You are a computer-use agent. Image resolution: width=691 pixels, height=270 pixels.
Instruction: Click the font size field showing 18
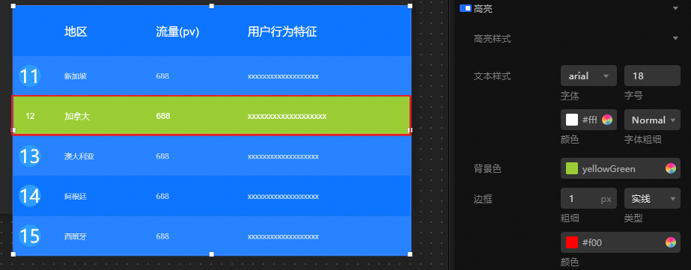[x=652, y=76]
